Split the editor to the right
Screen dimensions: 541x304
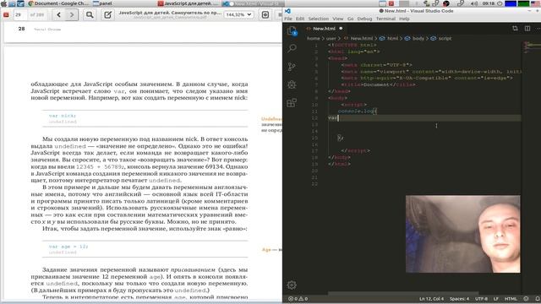[527, 29]
